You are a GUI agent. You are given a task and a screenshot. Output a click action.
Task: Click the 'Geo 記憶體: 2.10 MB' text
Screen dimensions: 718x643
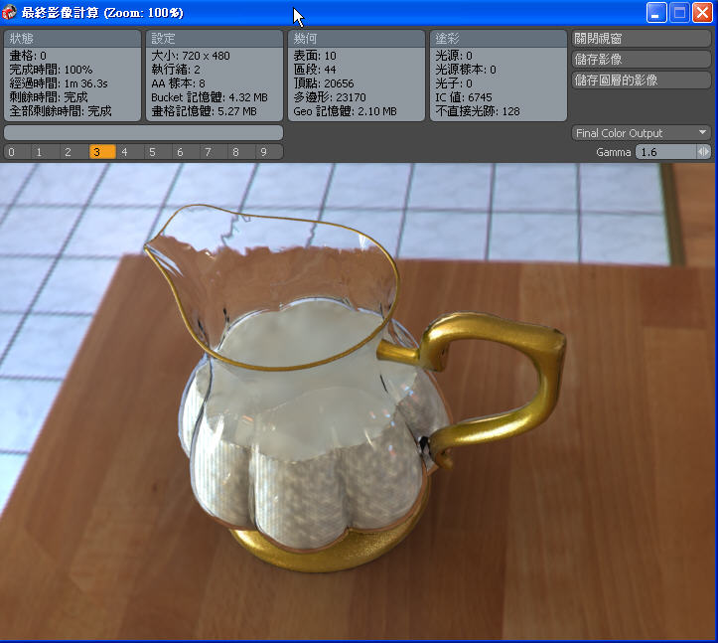[345, 111]
